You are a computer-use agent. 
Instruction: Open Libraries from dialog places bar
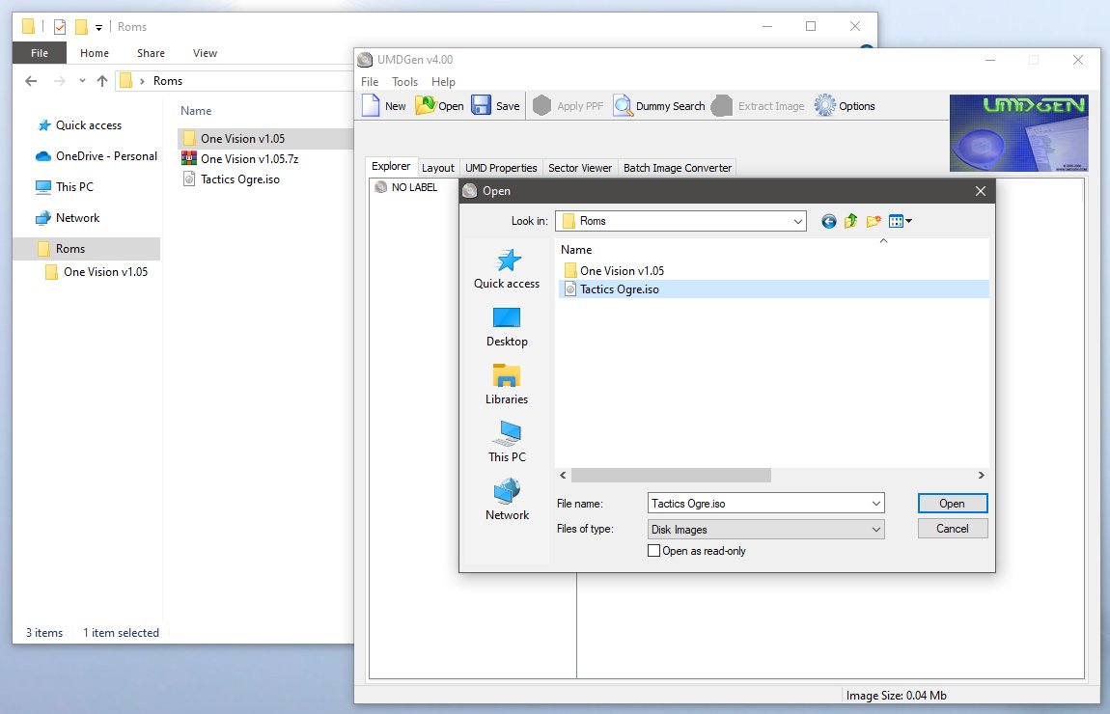pos(507,385)
